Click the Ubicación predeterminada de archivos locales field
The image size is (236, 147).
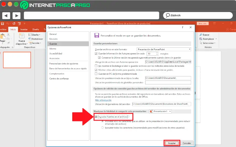168,78
